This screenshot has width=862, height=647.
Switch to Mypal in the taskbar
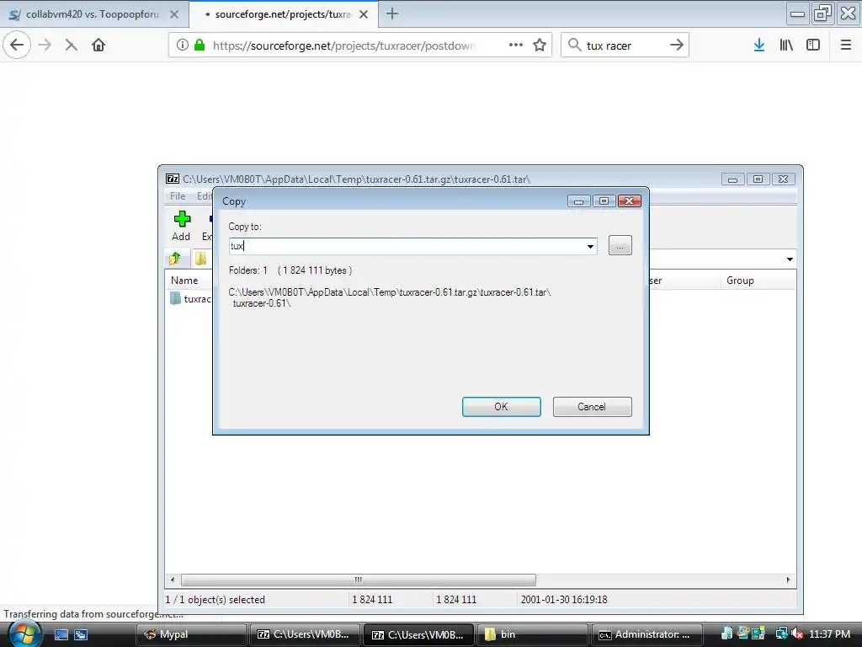point(191,634)
